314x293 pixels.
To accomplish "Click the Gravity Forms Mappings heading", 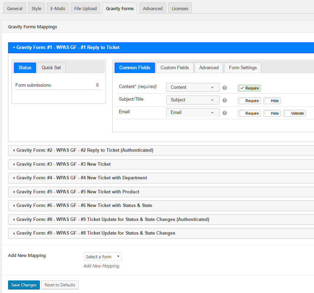I will pos(33,27).
